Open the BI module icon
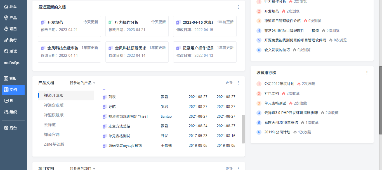 click(13, 101)
